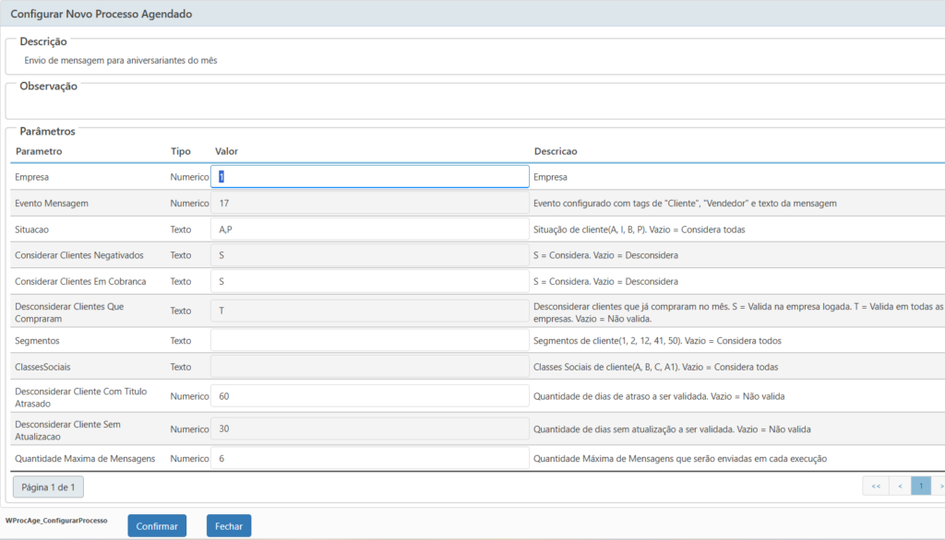Viewport: 945px width, 540px height.
Task: Edit Considerar Clientes Negativados value
Action: pyautogui.click(x=369, y=255)
